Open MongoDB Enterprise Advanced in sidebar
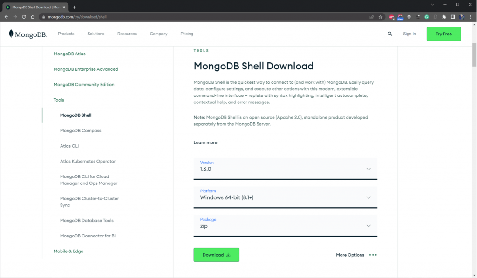Image resolution: width=477 pixels, height=278 pixels. click(x=86, y=69)
